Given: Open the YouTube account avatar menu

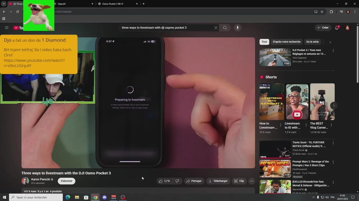Looking at the screenshot, I should [x=348, y=28].
